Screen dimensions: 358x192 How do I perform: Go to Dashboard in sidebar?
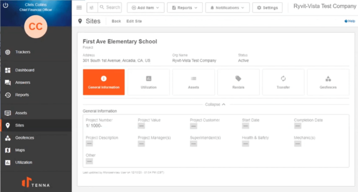(24, 70)
